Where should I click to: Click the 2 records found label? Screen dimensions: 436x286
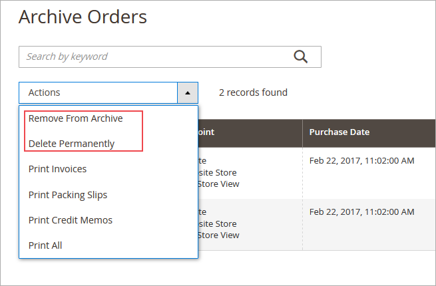253,92
